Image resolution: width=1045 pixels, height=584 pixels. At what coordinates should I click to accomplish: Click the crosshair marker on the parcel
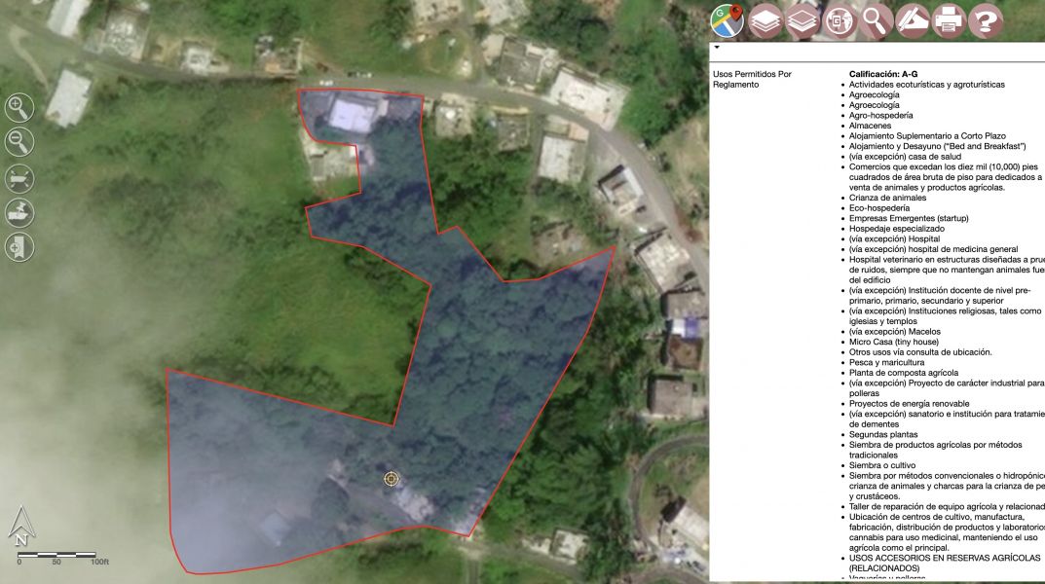392,479
